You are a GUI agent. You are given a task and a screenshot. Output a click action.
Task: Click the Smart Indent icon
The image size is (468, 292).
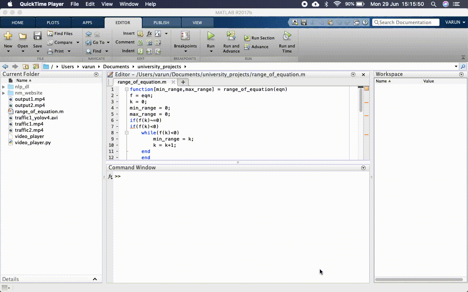[140, 51]
